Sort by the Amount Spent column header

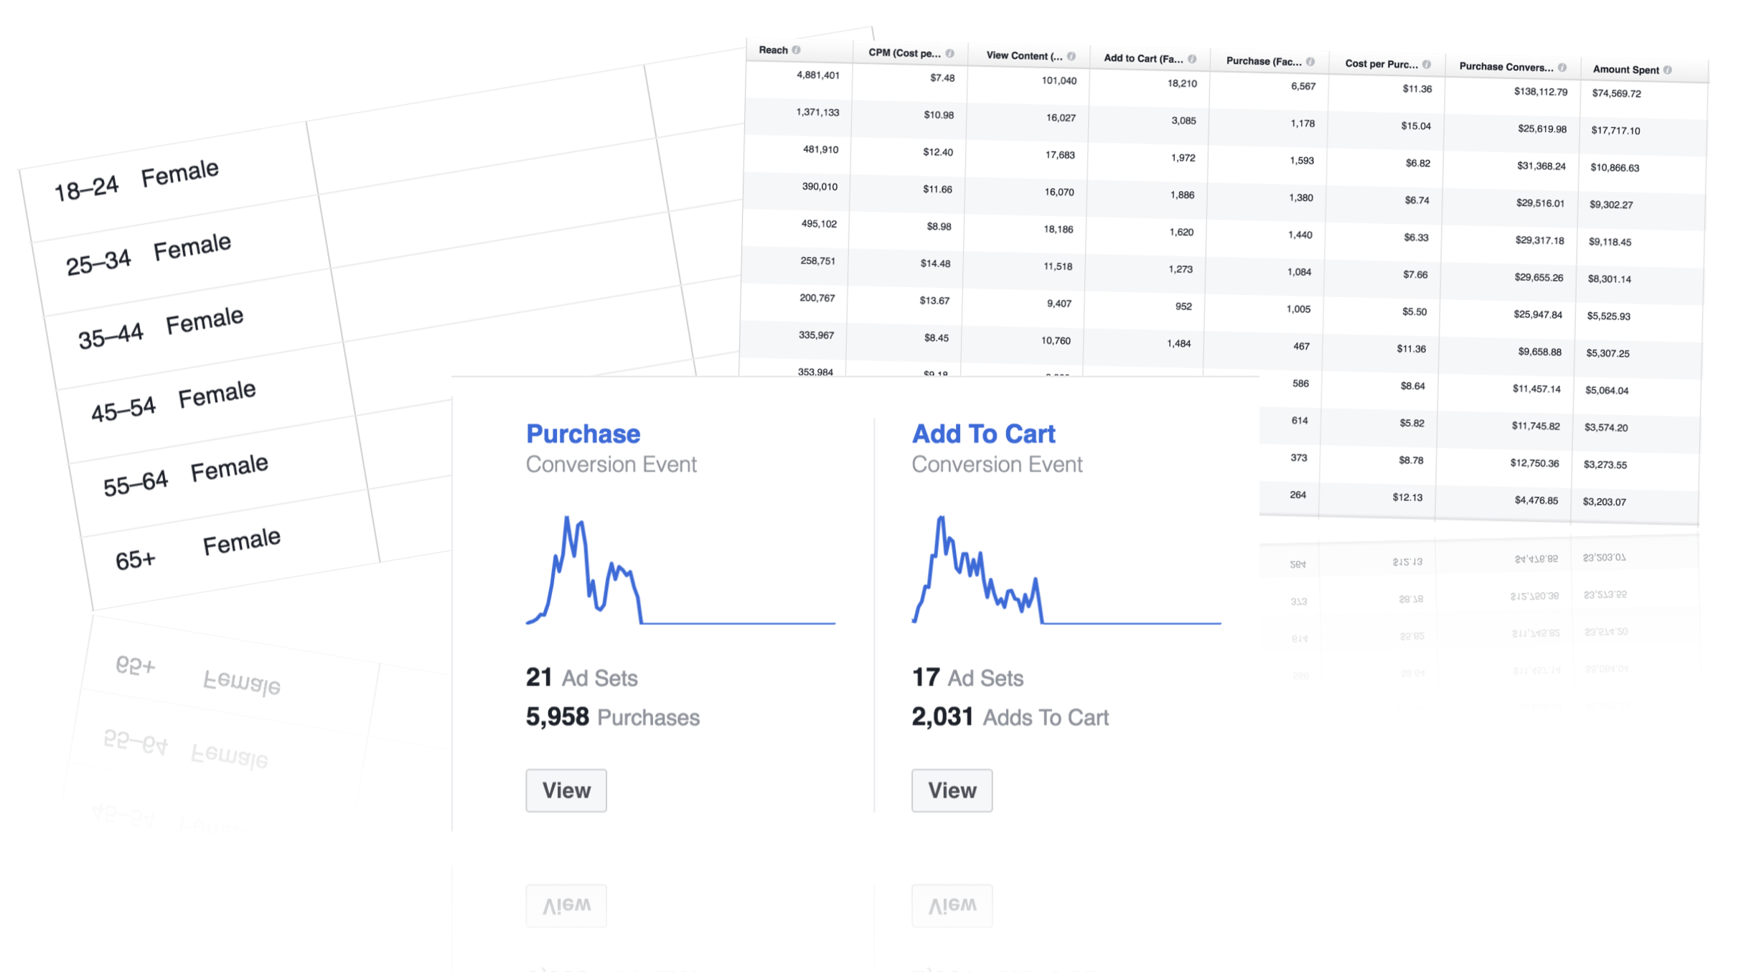click(x=1625, y=70)
